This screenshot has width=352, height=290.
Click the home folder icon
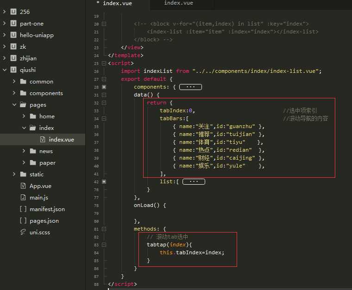click(x=33, y=116)
